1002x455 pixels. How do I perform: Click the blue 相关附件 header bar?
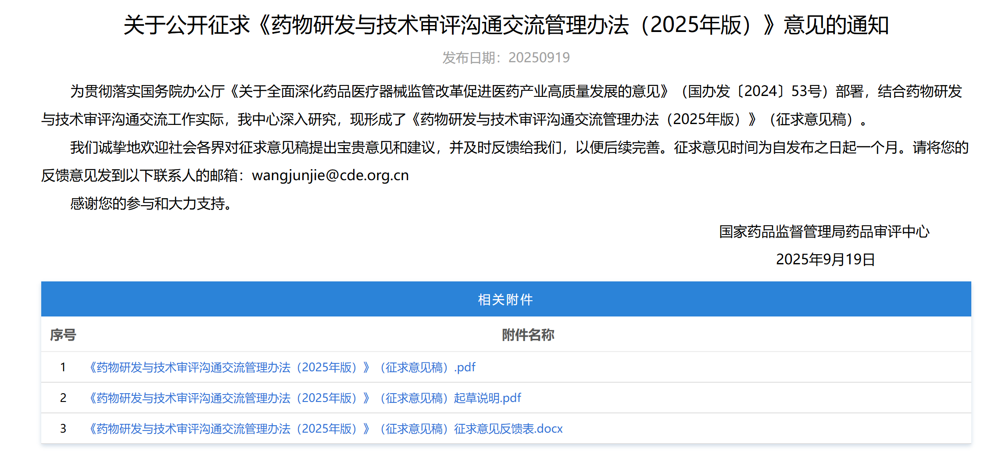(506, 299)
